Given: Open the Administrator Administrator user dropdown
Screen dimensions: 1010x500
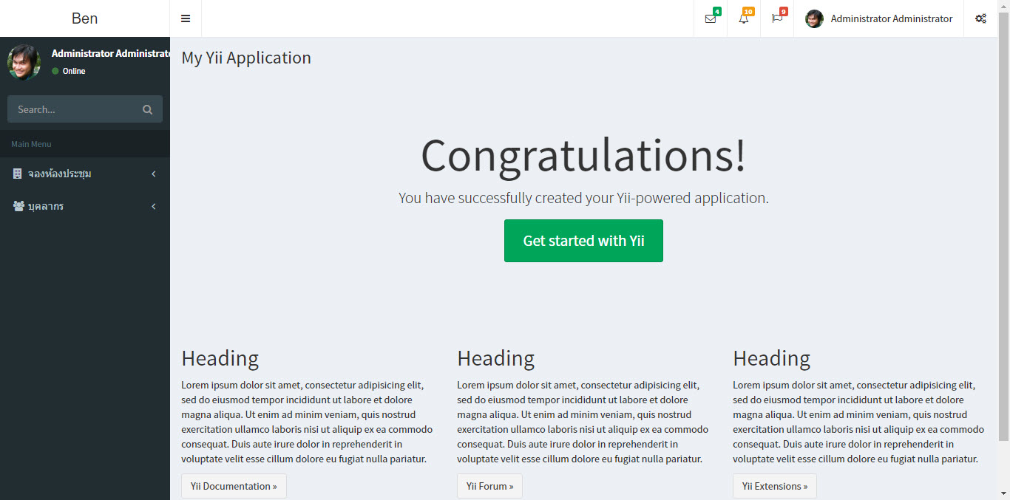Looking at the screenshot, I should 879,18.
